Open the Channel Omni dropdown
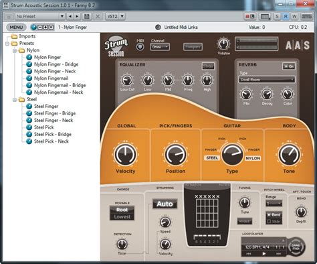 160,47
